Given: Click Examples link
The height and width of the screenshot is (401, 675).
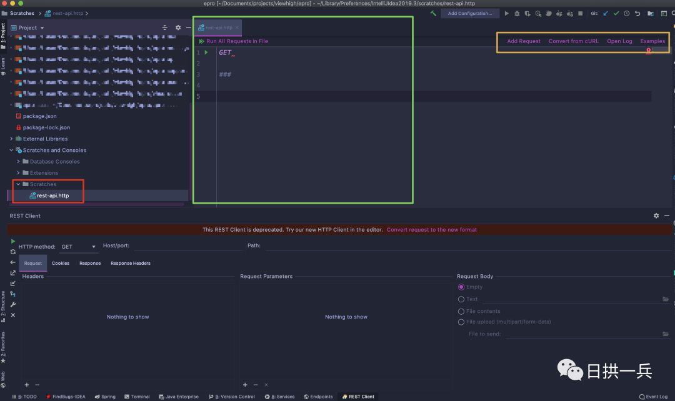Looking at the screenshot, I should tap(652, 41).
